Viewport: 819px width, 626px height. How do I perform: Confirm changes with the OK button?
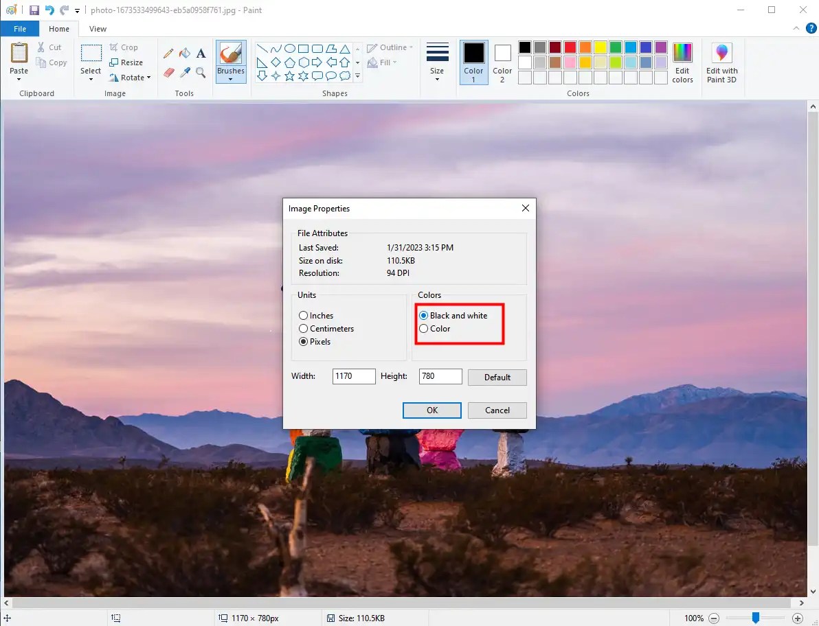(431, 410)
